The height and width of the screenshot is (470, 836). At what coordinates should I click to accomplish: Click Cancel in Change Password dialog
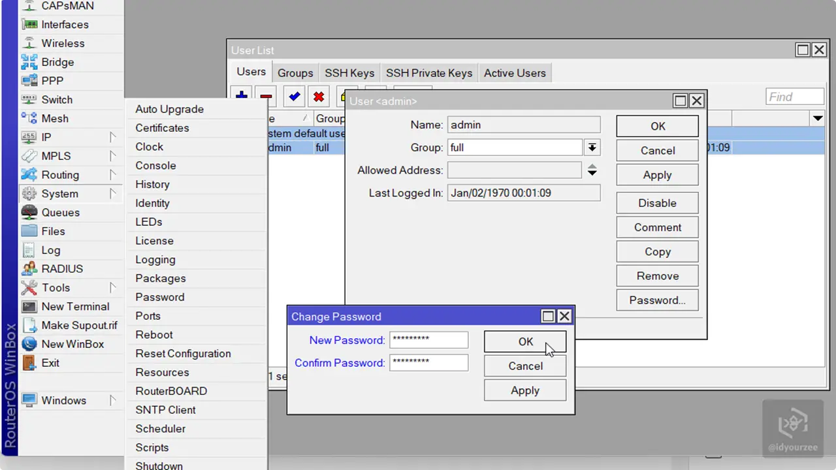(525, 366)
